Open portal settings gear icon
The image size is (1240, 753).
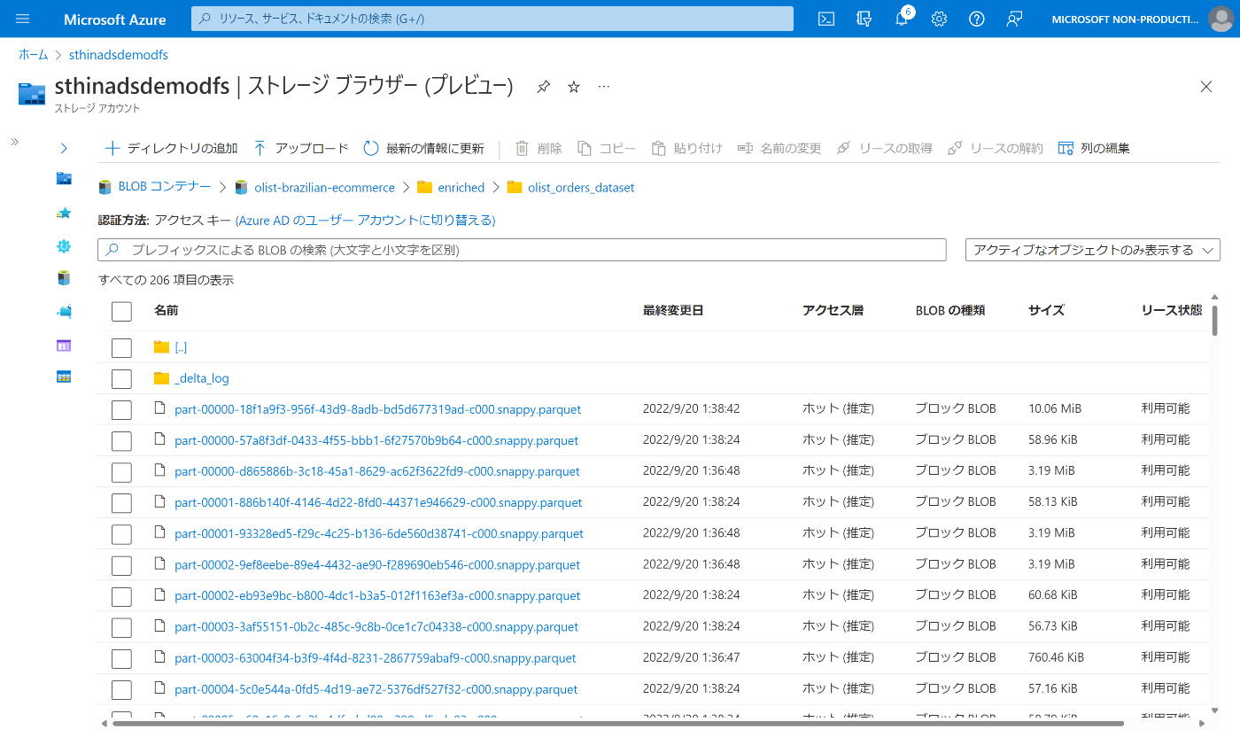[x=940, y=19]
